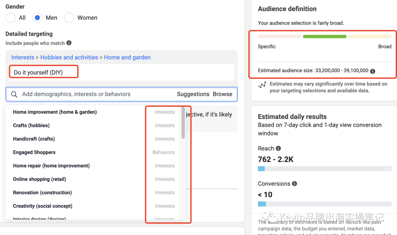Click the info icon beside Conversions
The image size is (397, 235).
click(294, 184)
